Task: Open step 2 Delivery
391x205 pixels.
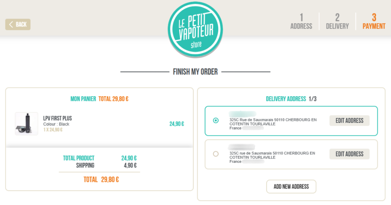Action: 337,22
